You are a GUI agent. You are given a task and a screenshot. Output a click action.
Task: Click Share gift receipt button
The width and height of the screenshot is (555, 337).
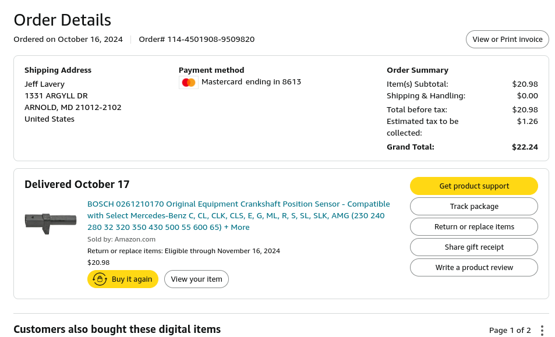click(x=473, y=247)
